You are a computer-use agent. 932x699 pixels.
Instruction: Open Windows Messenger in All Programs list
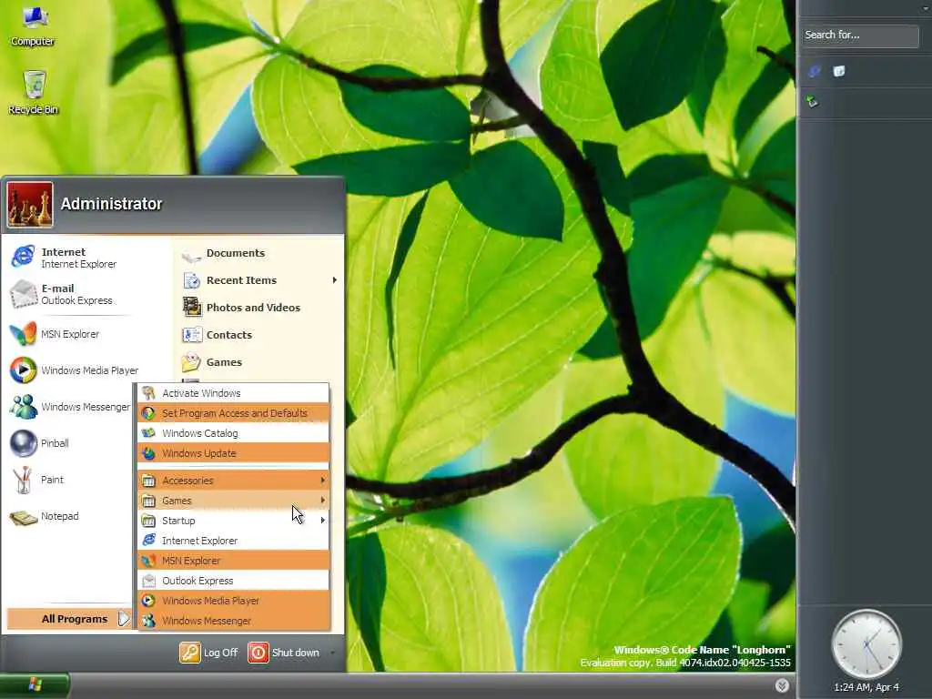click(234, 621)
